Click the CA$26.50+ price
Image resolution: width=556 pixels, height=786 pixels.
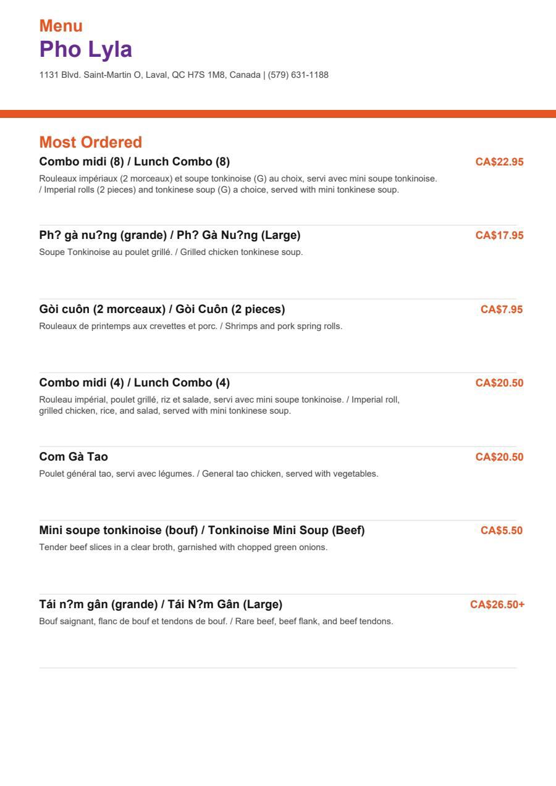[x=497, y=604]
